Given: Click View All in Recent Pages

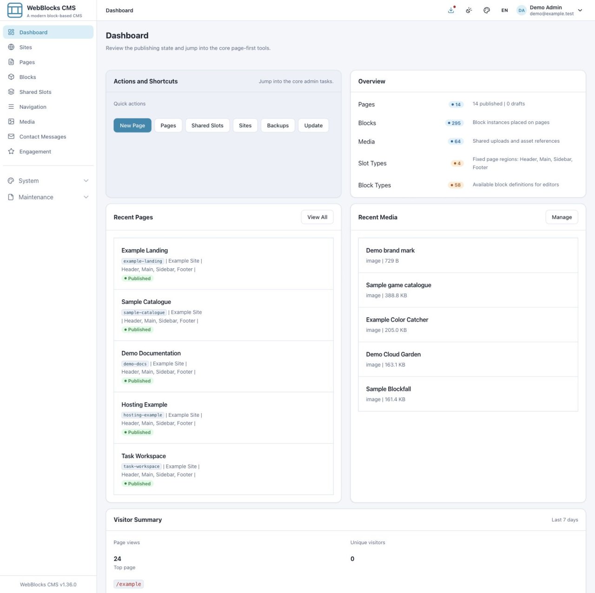Looking at the screenshot, I should pyautogui.click(x=317, y=217).
